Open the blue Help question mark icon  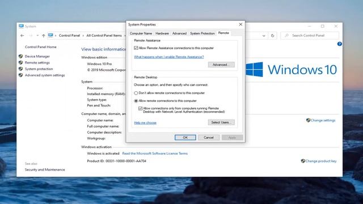point(339,44)
